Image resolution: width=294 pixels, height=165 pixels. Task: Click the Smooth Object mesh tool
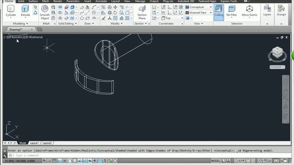(x=45, y=12)
